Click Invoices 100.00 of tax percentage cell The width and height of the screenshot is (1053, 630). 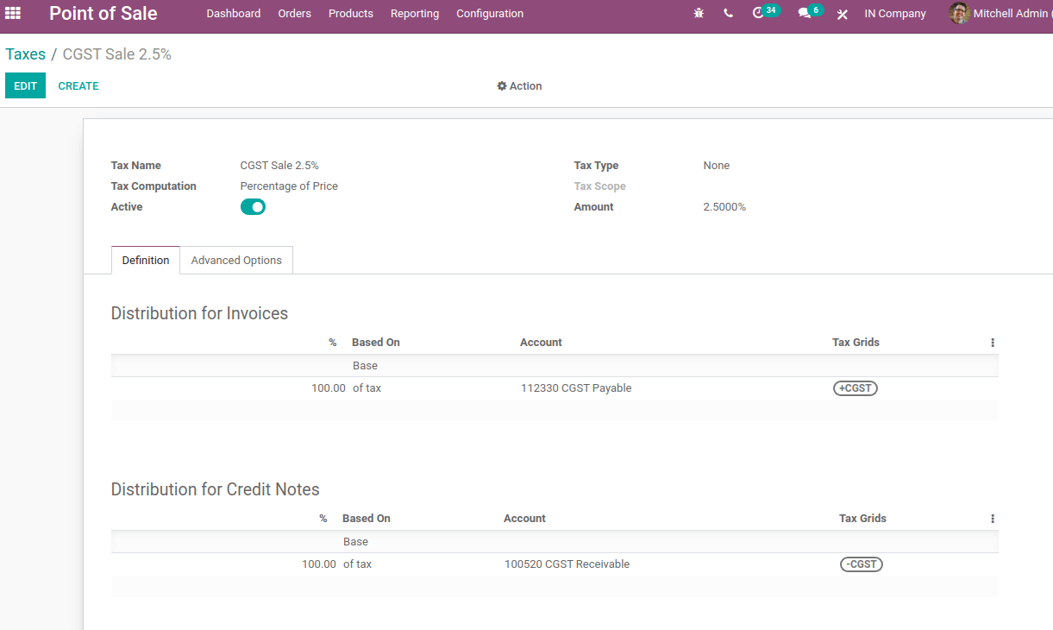329,388
